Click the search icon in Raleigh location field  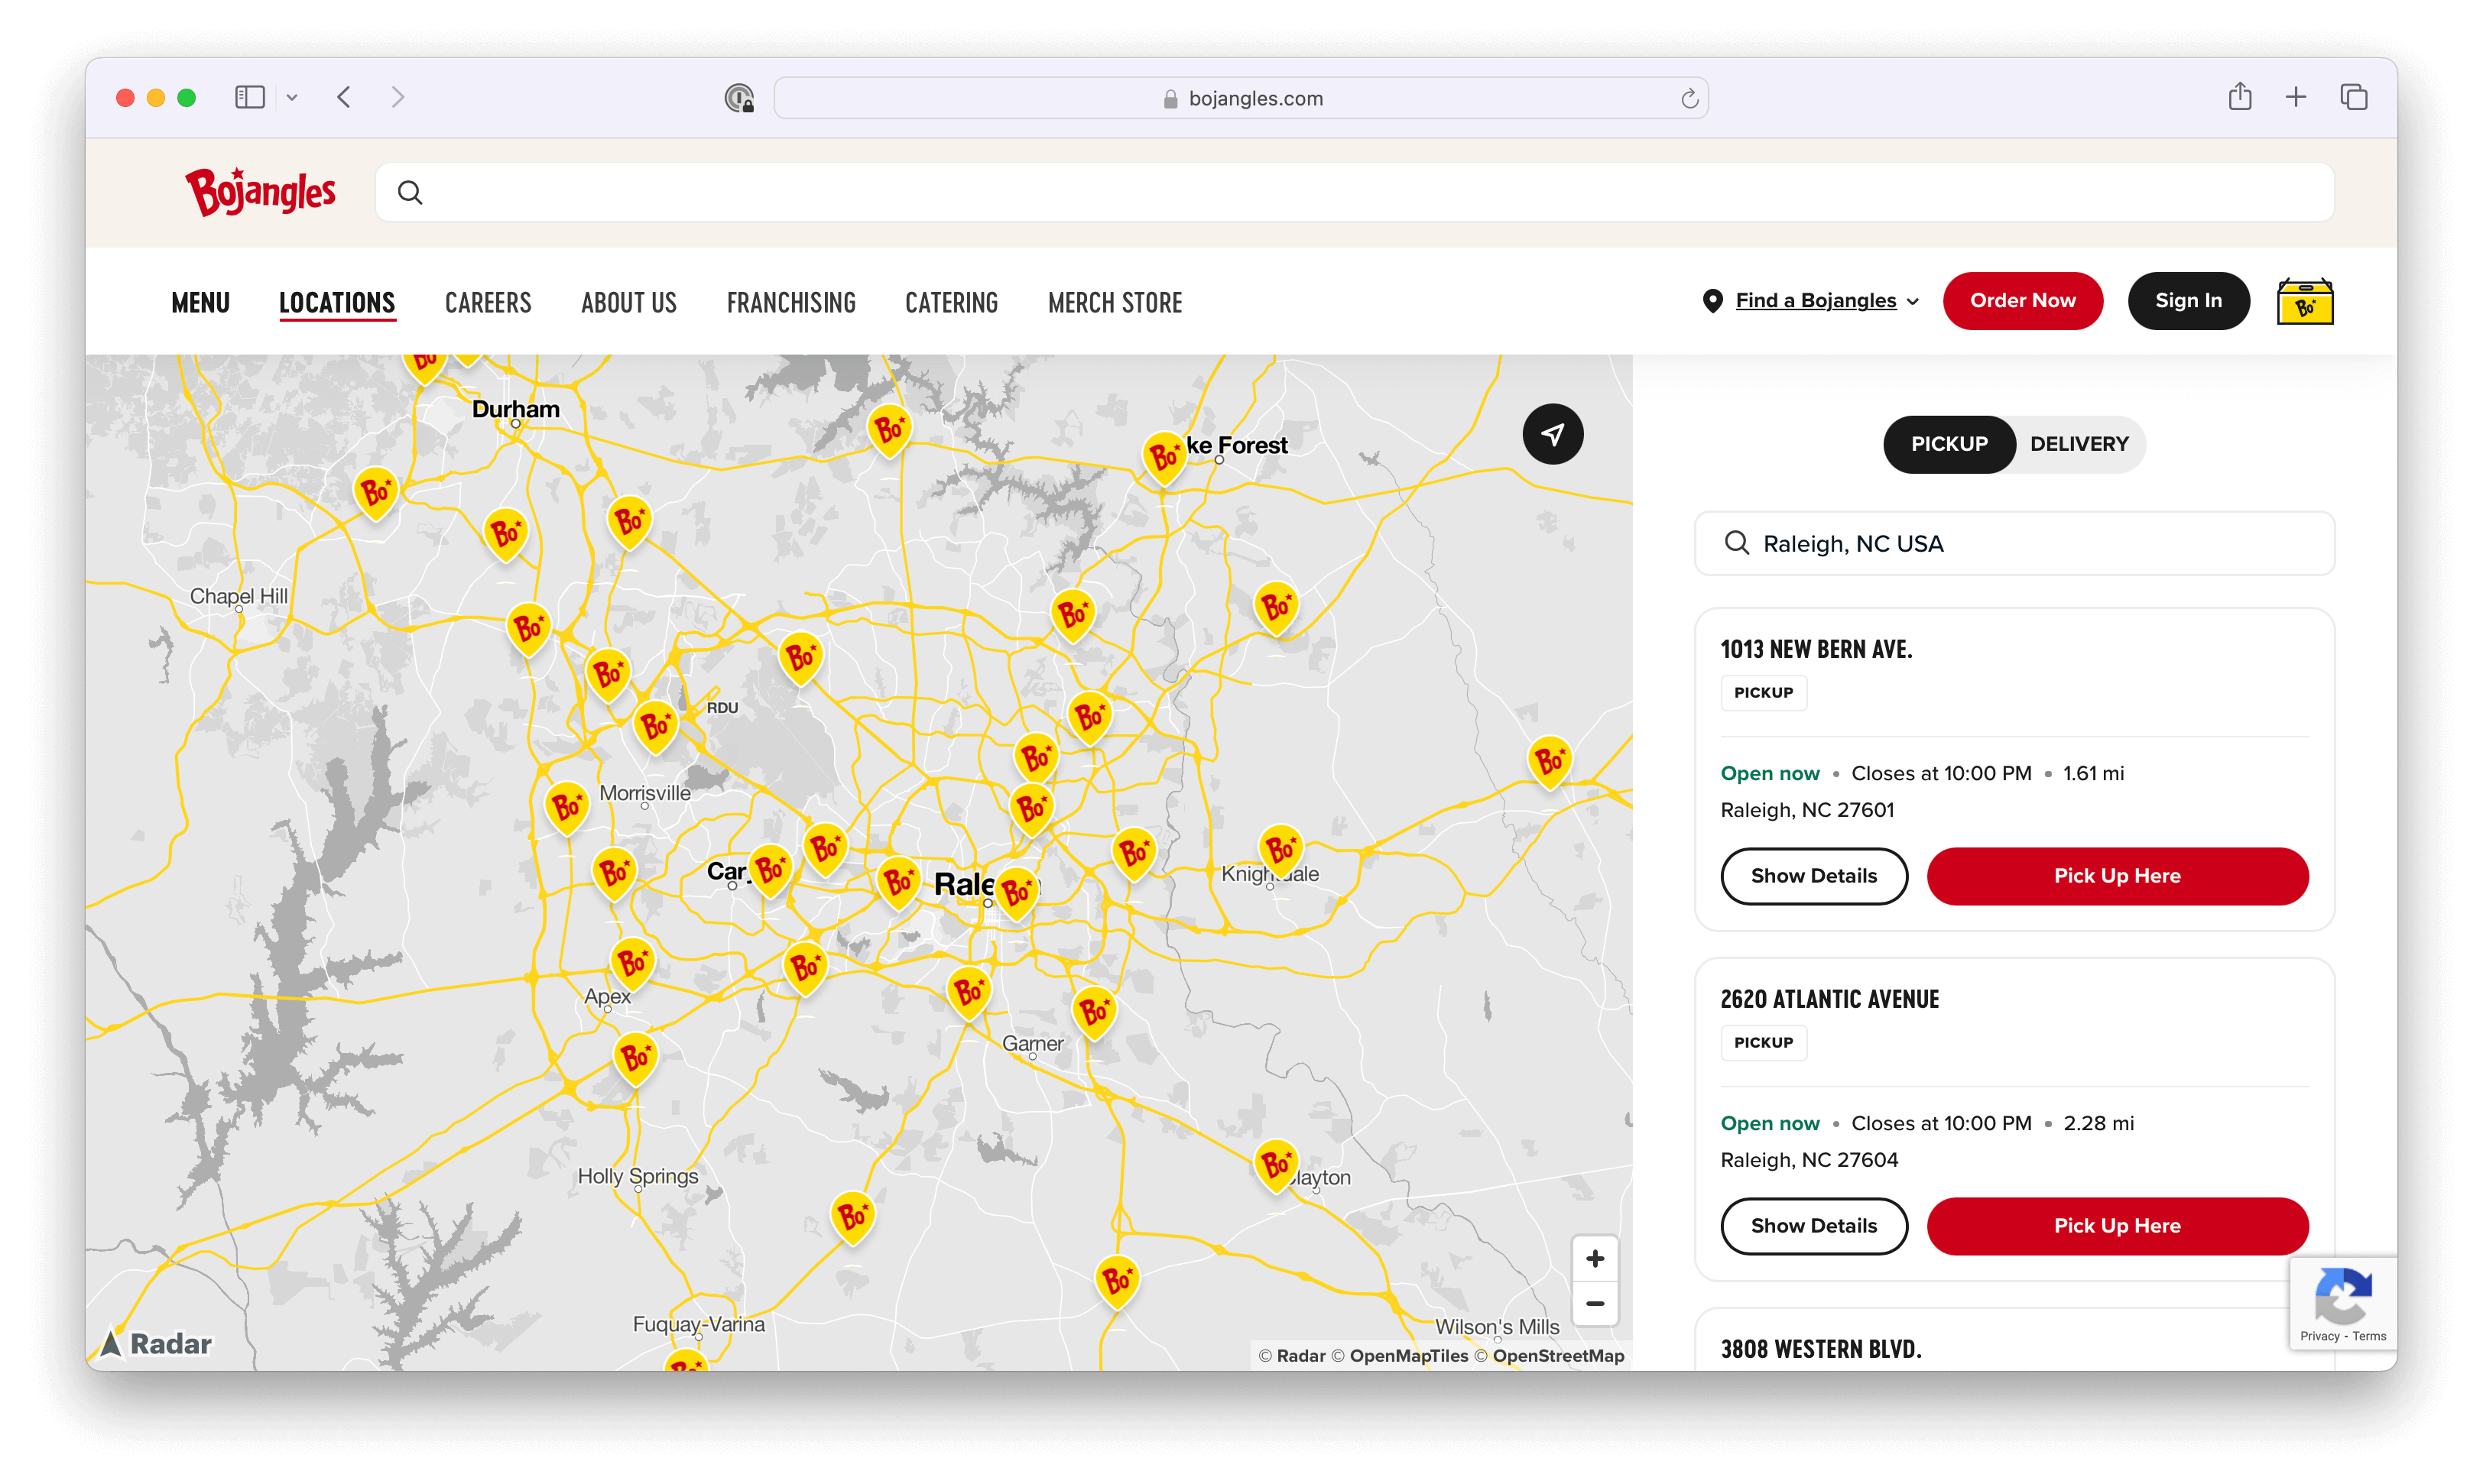coord(1737,543)
